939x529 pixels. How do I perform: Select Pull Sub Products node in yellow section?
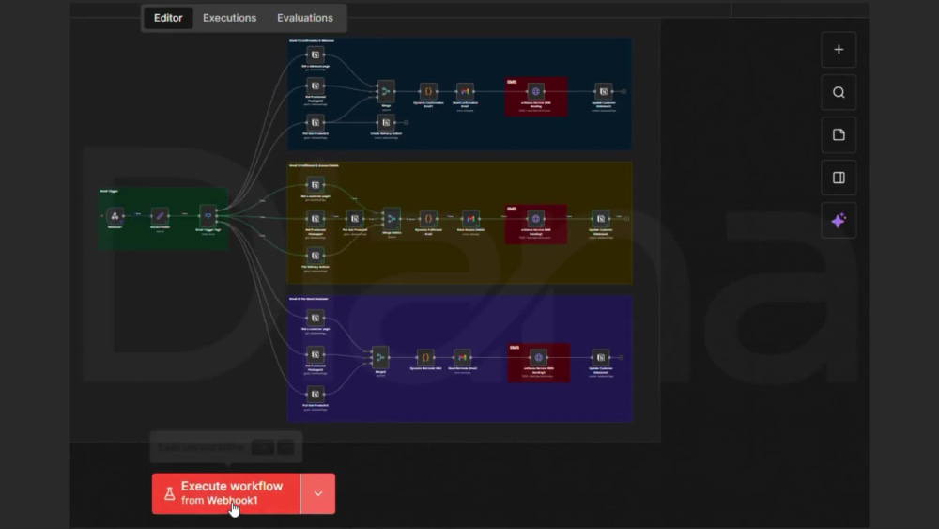click(x=355, y=219)
